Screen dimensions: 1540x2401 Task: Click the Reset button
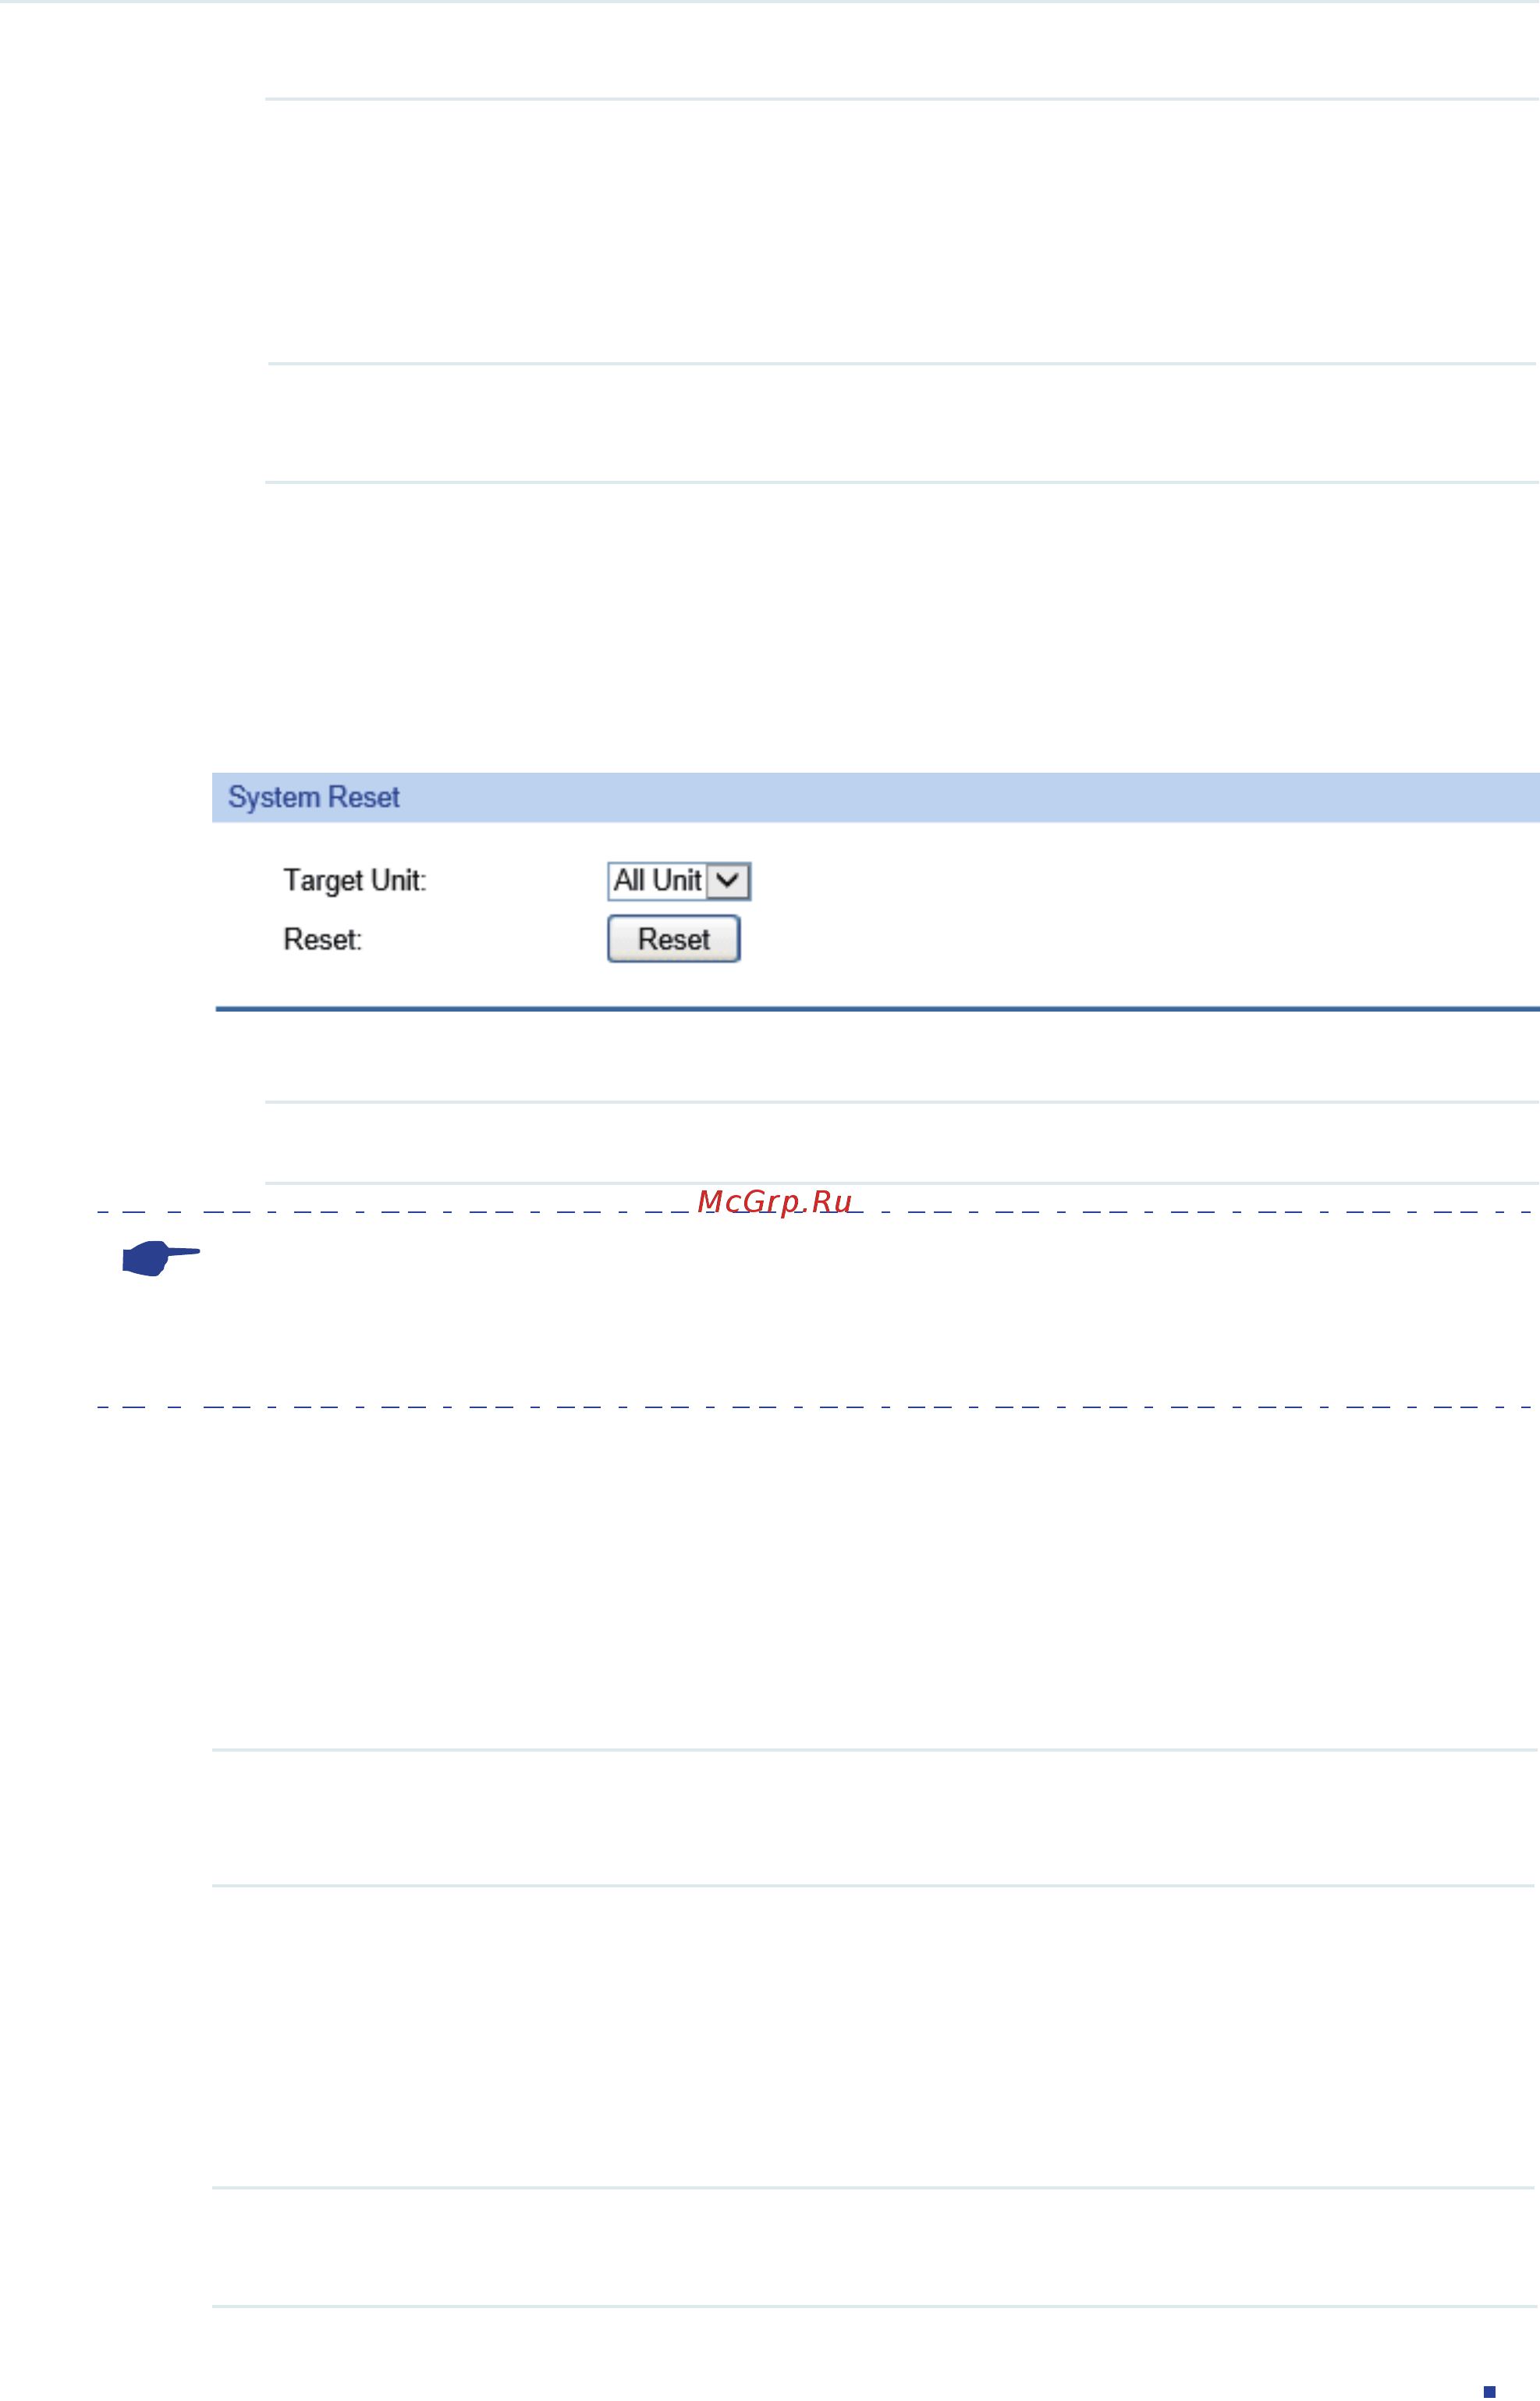point(674,939)
